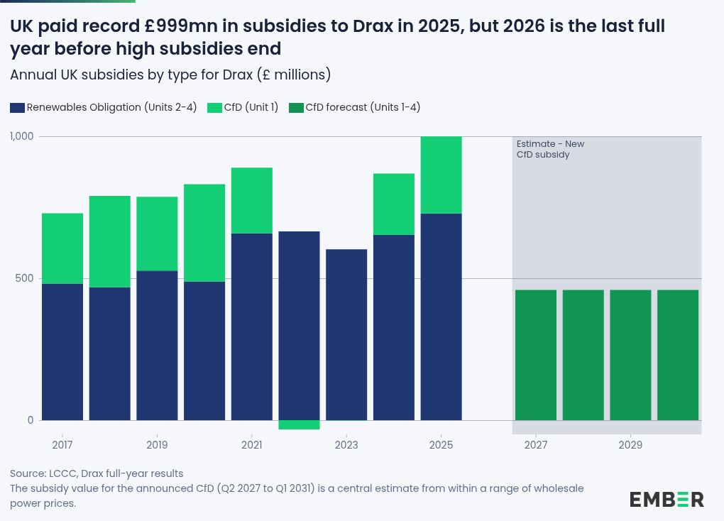Screen dimensions: 724x521
Task: Select the negative green segment below zero
Action: pos(299,424)
